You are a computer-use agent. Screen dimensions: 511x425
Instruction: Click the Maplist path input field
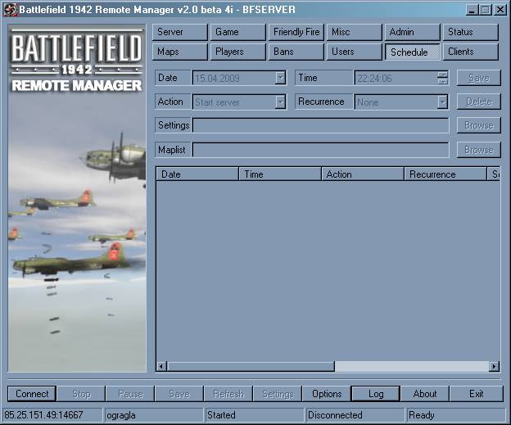tap(320, 150)
